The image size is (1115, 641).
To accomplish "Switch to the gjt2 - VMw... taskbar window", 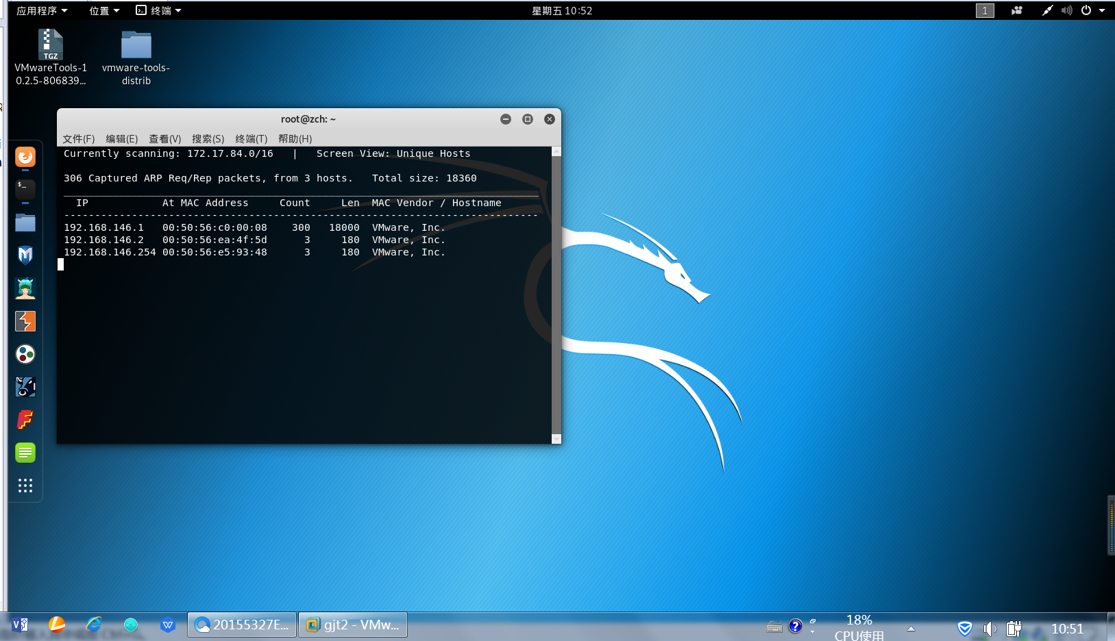I will coord(353,625).
